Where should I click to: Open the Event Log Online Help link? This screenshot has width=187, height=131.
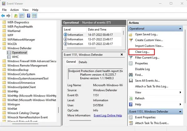click(x=108, y=115)
